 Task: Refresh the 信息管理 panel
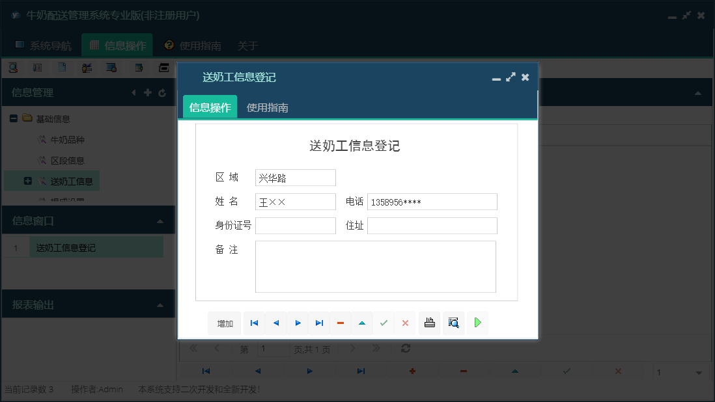click(161, 92)
